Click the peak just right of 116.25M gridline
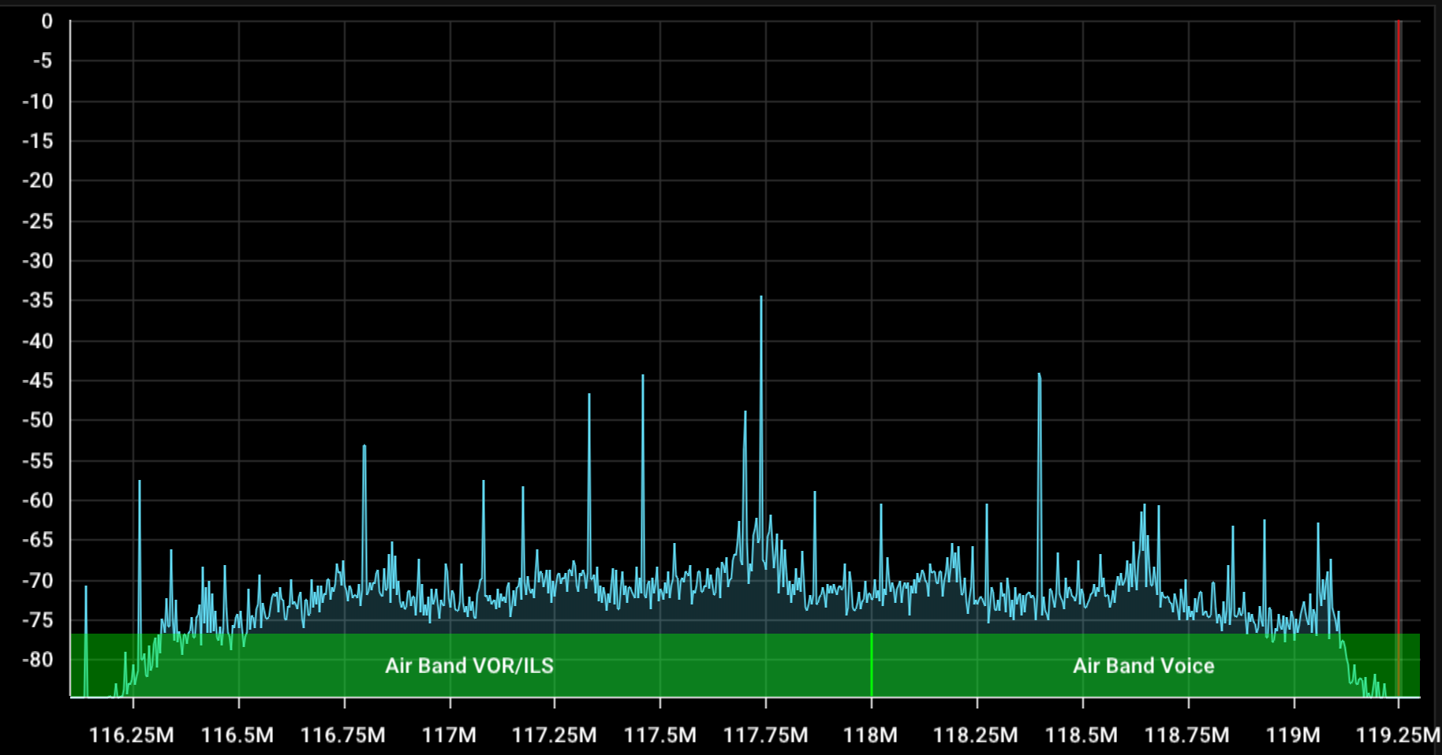 coord(140,483)
